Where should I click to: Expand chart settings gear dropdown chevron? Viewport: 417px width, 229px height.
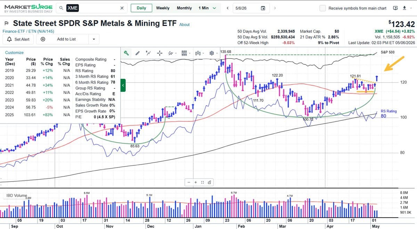[x=217, y=53]
